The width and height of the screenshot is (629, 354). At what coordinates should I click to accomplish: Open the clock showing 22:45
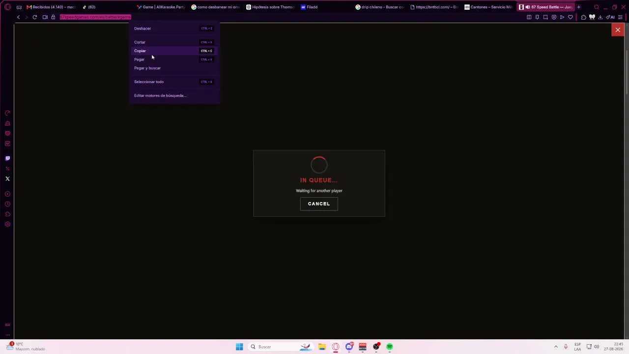614,347
